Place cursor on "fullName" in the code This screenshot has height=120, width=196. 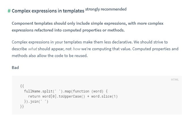click(x=32, y=91)
